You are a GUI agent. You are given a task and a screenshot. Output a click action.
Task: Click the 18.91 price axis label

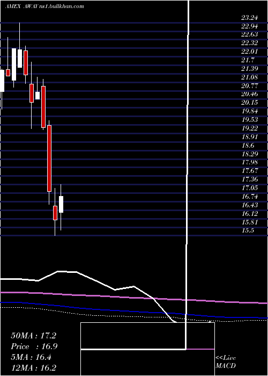click(x=249, y=136)
